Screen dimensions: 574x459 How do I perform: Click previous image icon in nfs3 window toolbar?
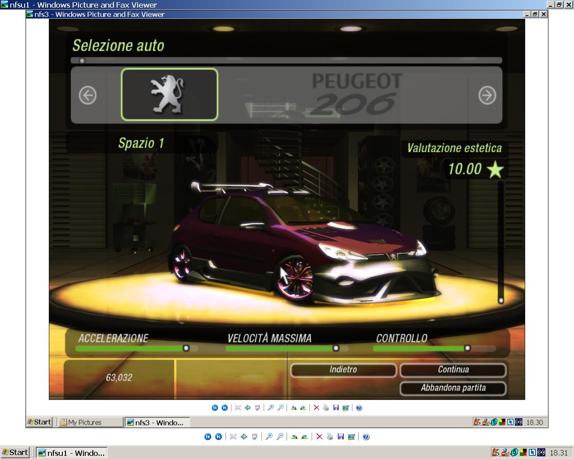(x=215, y=407)
